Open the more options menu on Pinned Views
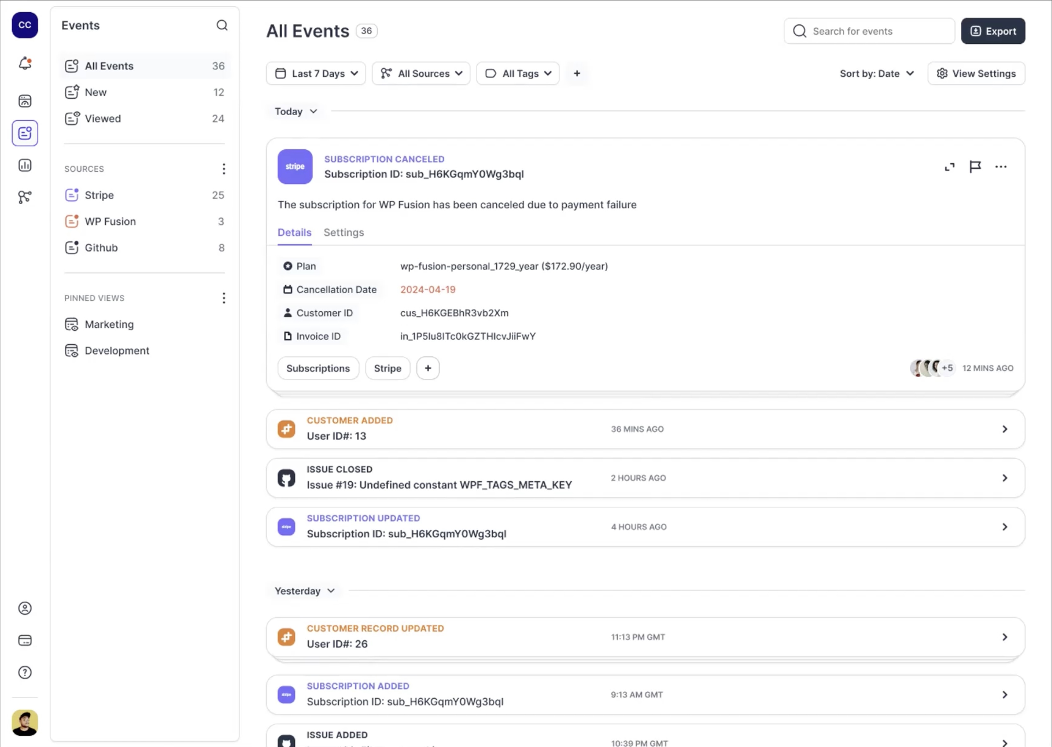 pos(224,298)
